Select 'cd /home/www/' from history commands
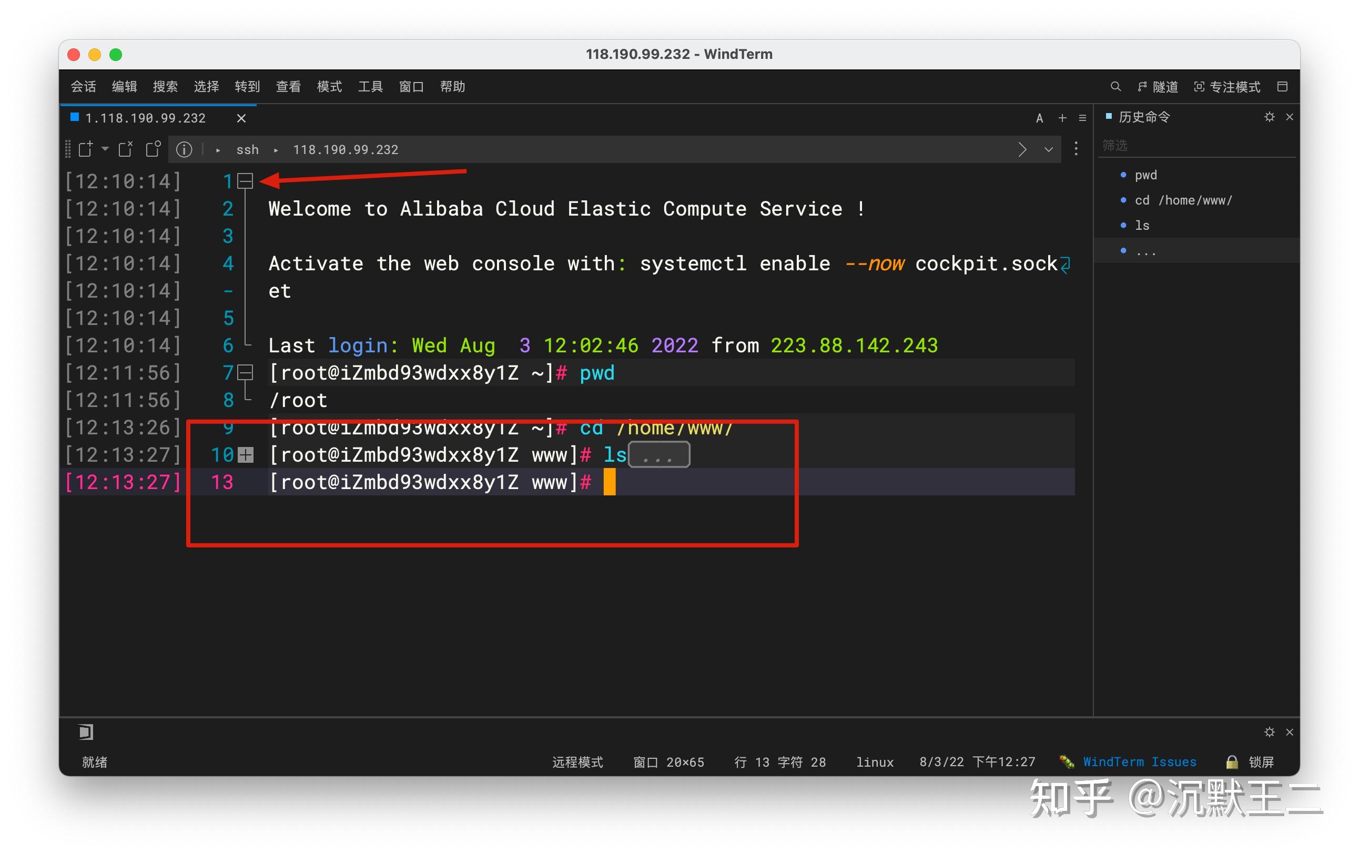Viewport: 1359px width, 854px height. click(1183, 200)
